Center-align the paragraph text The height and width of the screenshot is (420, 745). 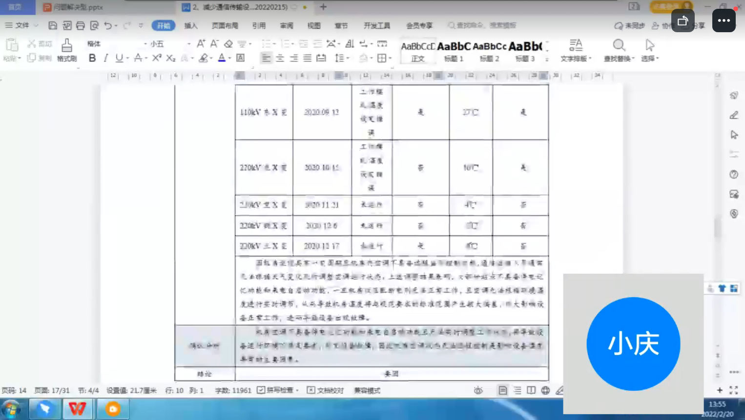280,58
